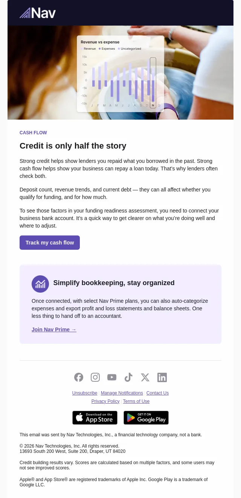Open the Facebook social icon
Screen dimensions: 241x498
79,377
